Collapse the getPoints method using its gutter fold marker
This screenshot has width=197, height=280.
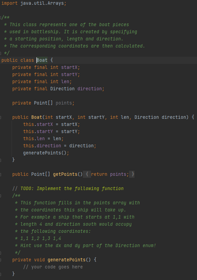point(1,174)
